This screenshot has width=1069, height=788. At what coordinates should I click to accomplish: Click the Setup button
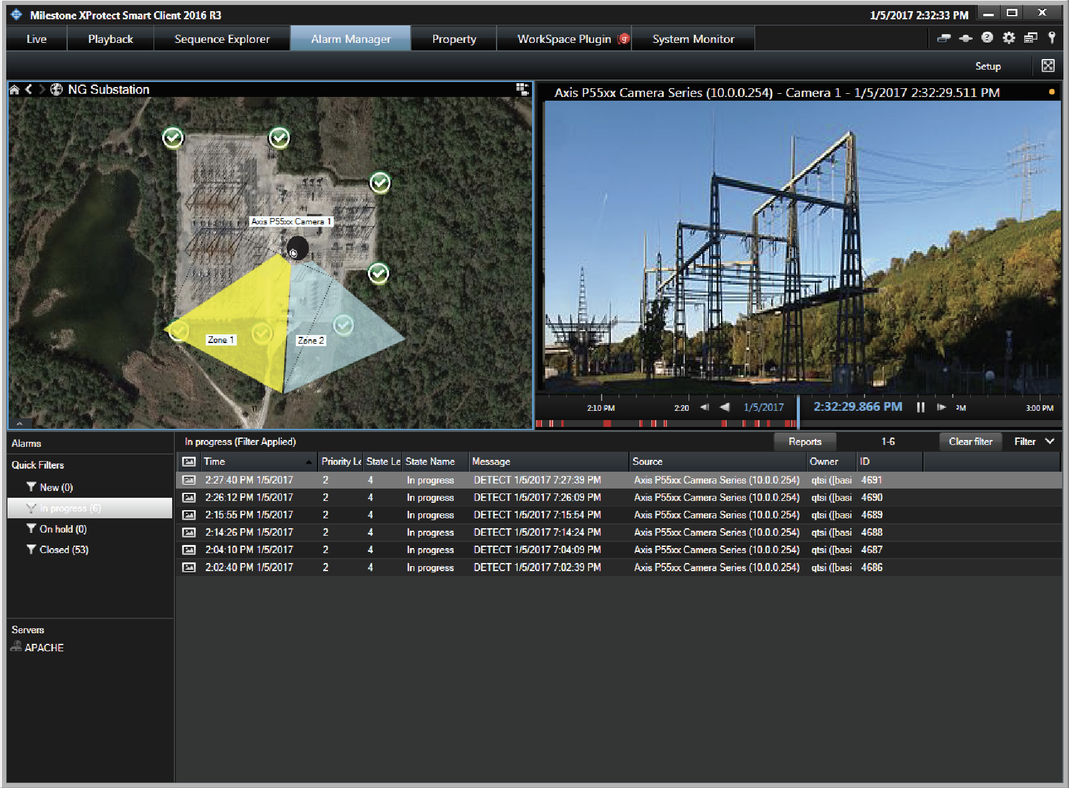click(x=988, y=66)
